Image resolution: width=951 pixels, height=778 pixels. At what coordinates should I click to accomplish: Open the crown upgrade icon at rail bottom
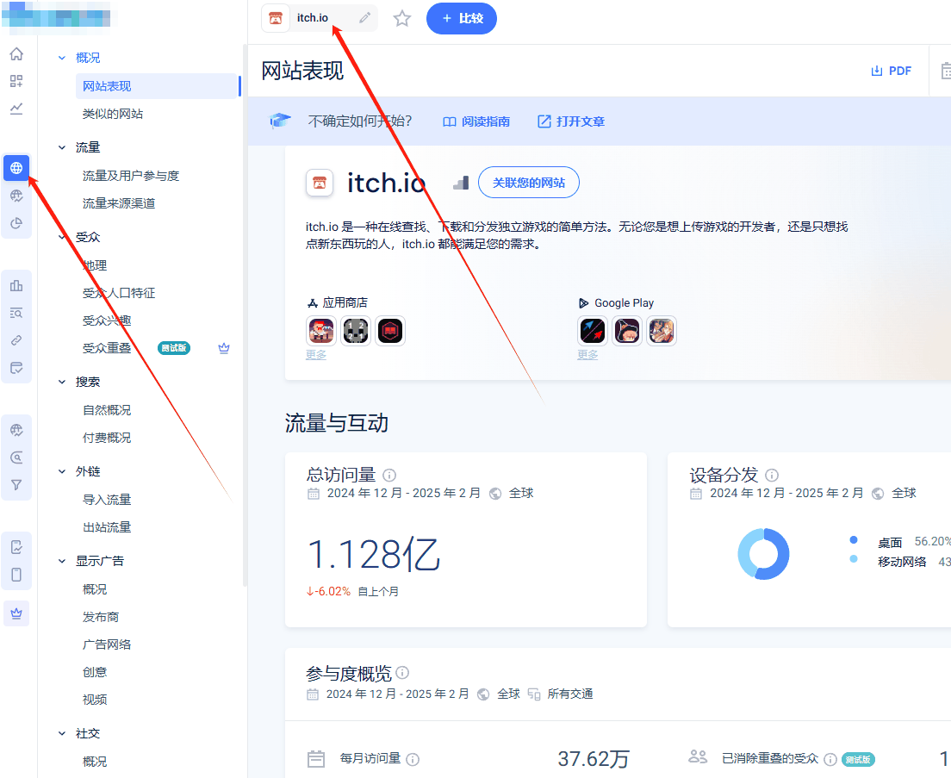(16, 613)
